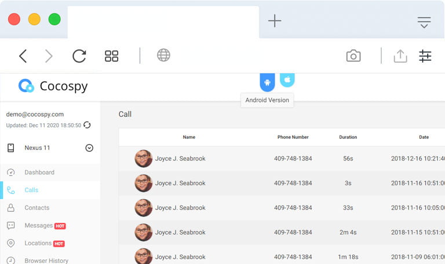Click the 1m 18s duration value

348,257
